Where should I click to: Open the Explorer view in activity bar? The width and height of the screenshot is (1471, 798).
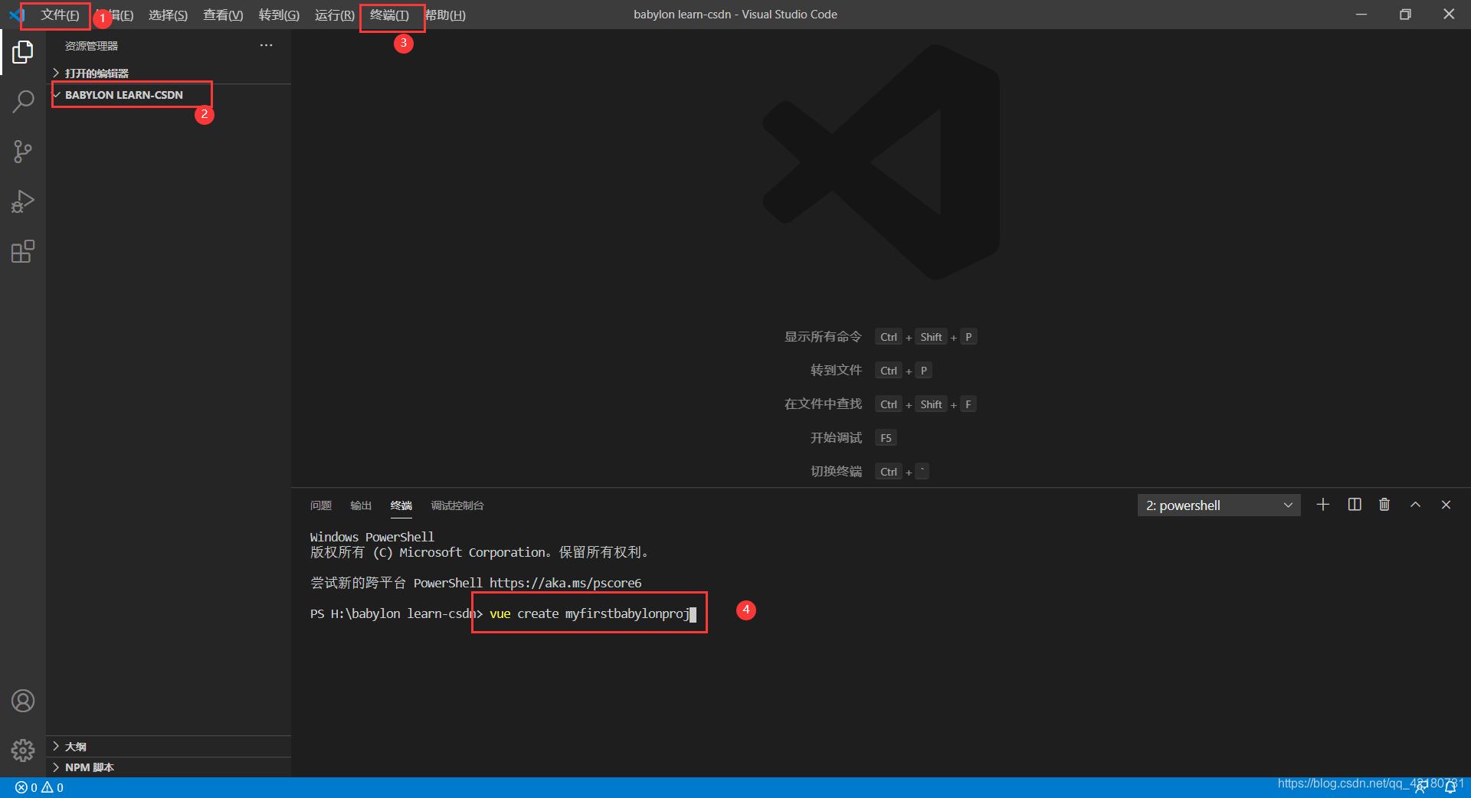pyautogui.click(x=23, y=52)
